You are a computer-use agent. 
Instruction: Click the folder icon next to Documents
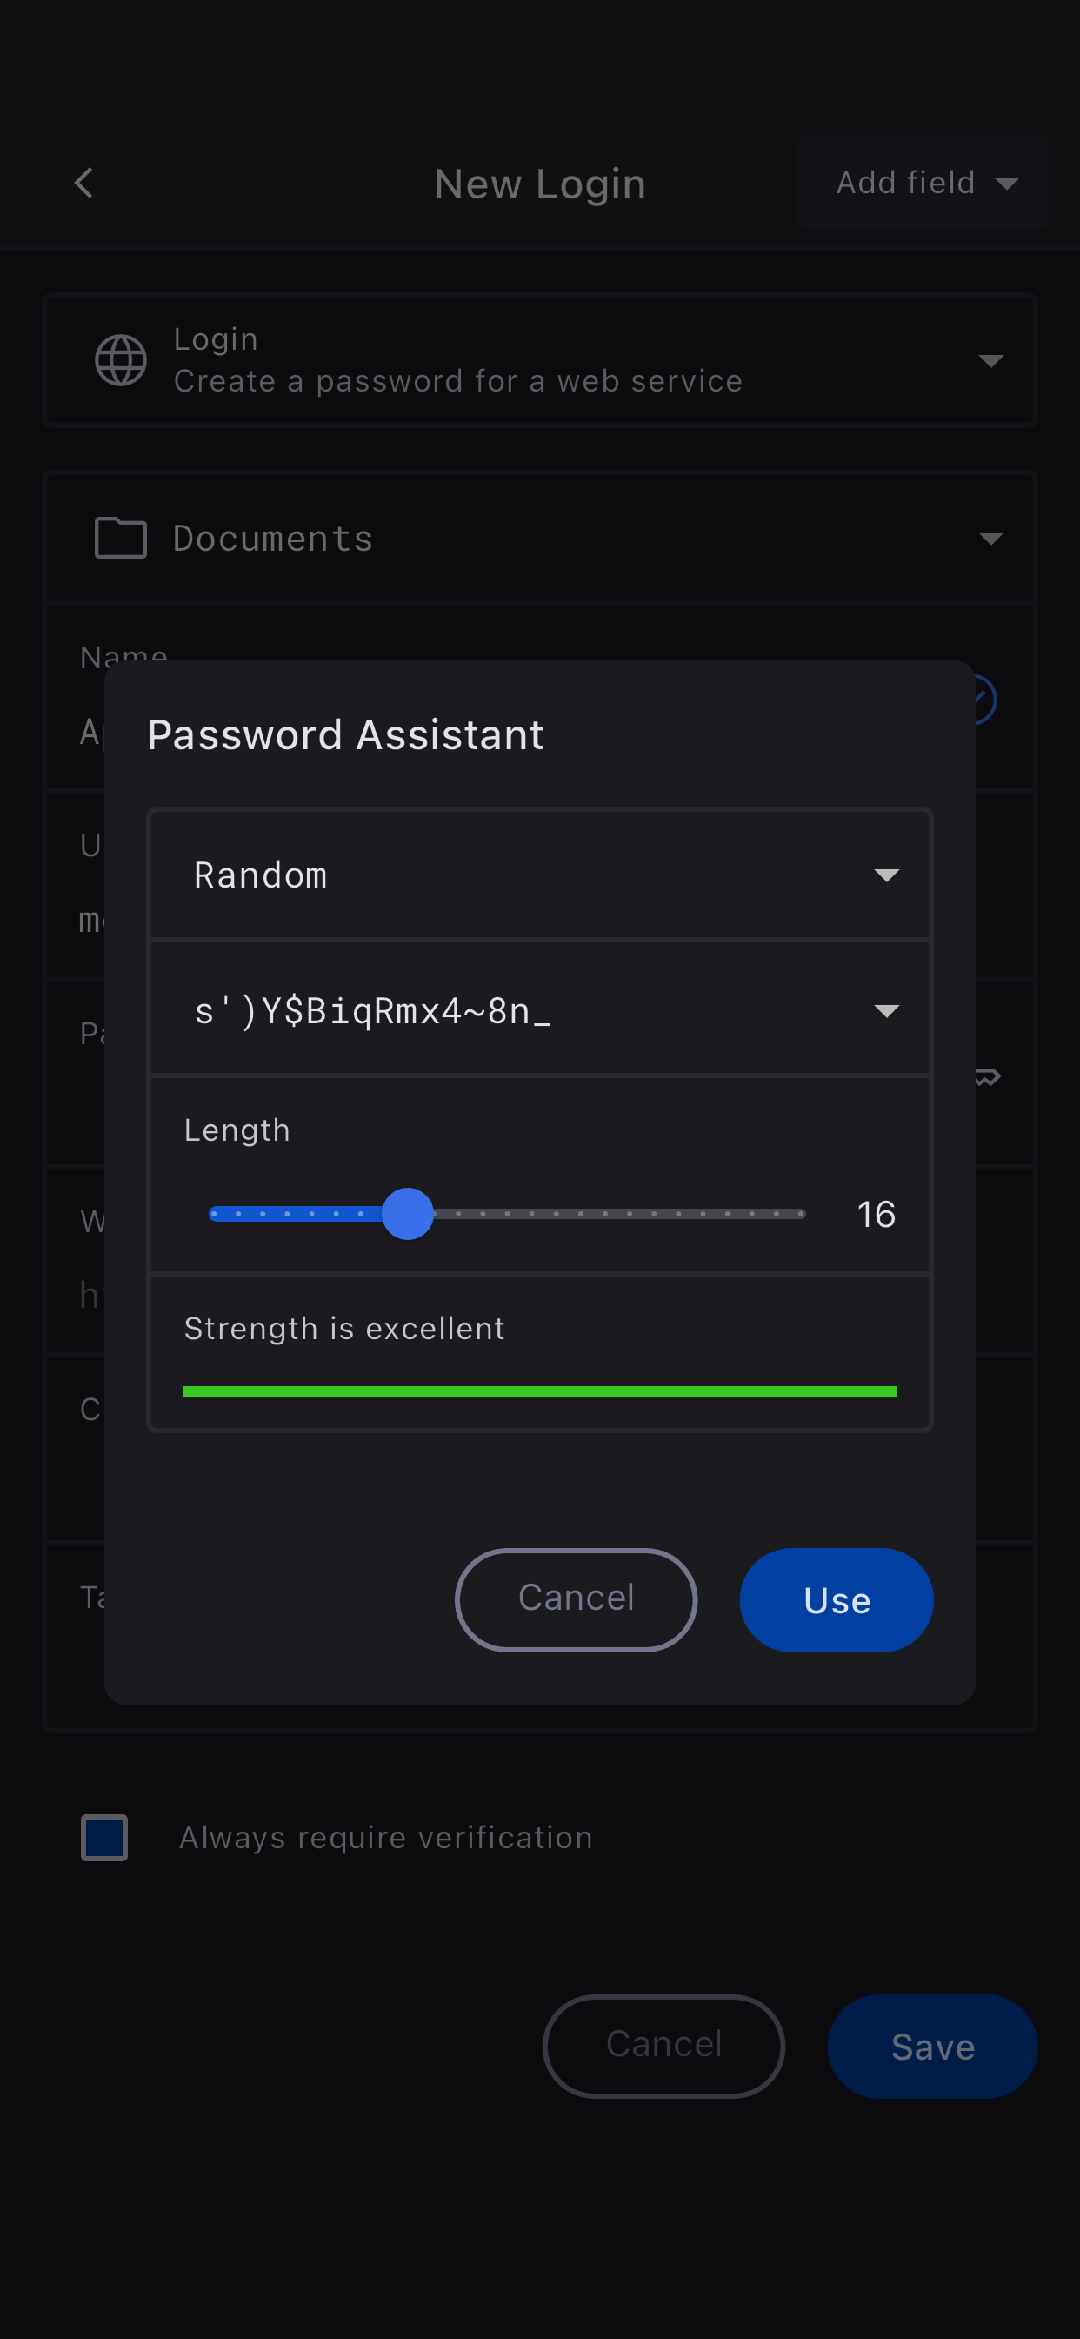(x=121, y=538)
